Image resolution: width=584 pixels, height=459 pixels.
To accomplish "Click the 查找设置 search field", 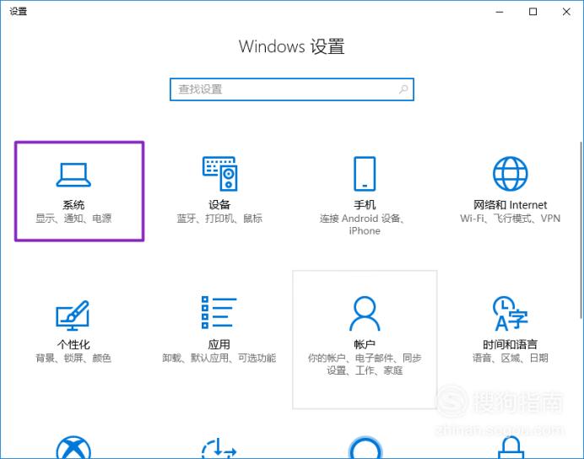I will point(292,89).
